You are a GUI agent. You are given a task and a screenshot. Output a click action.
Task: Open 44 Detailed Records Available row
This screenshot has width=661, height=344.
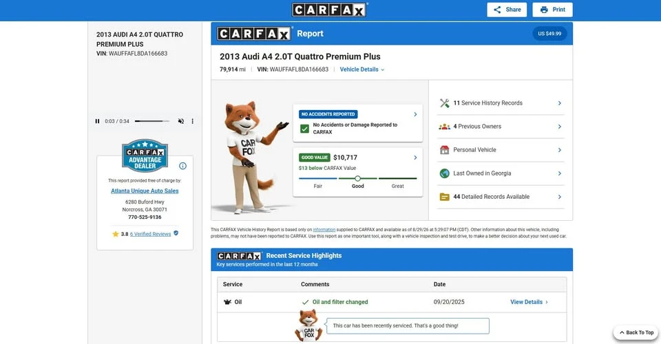pyautogui.click(x=501, y=197)
